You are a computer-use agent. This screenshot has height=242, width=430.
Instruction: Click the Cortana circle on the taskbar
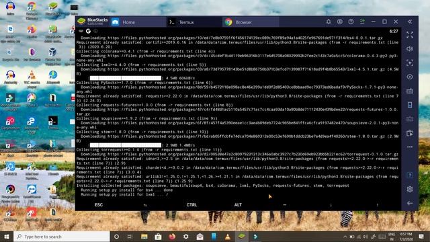coord(116,237)
